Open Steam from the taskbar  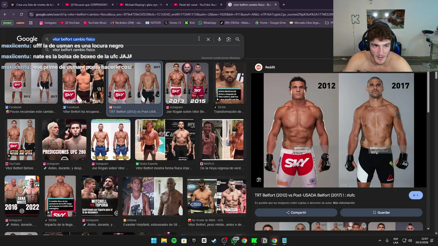(214, 241)
